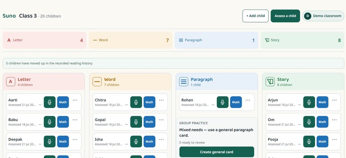This screenshot has height=158, width=346.
Task: Open more options for Pooja
Action: click(334, 140)
